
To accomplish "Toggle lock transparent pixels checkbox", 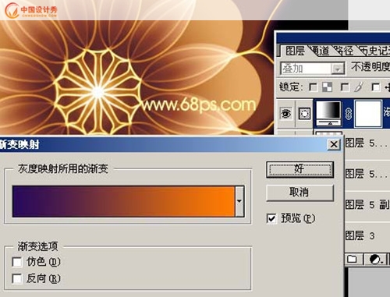I will tap(313, 87).
